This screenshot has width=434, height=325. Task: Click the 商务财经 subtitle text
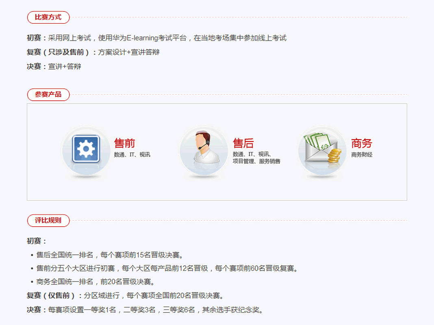click(362, 155)
